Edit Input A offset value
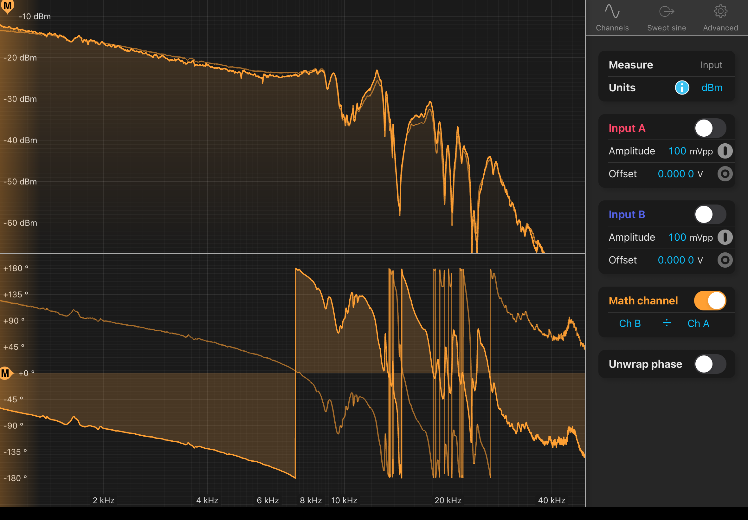The height and width of the screenshot is (520, 748). pyautogui.click(x=680, y=174)
